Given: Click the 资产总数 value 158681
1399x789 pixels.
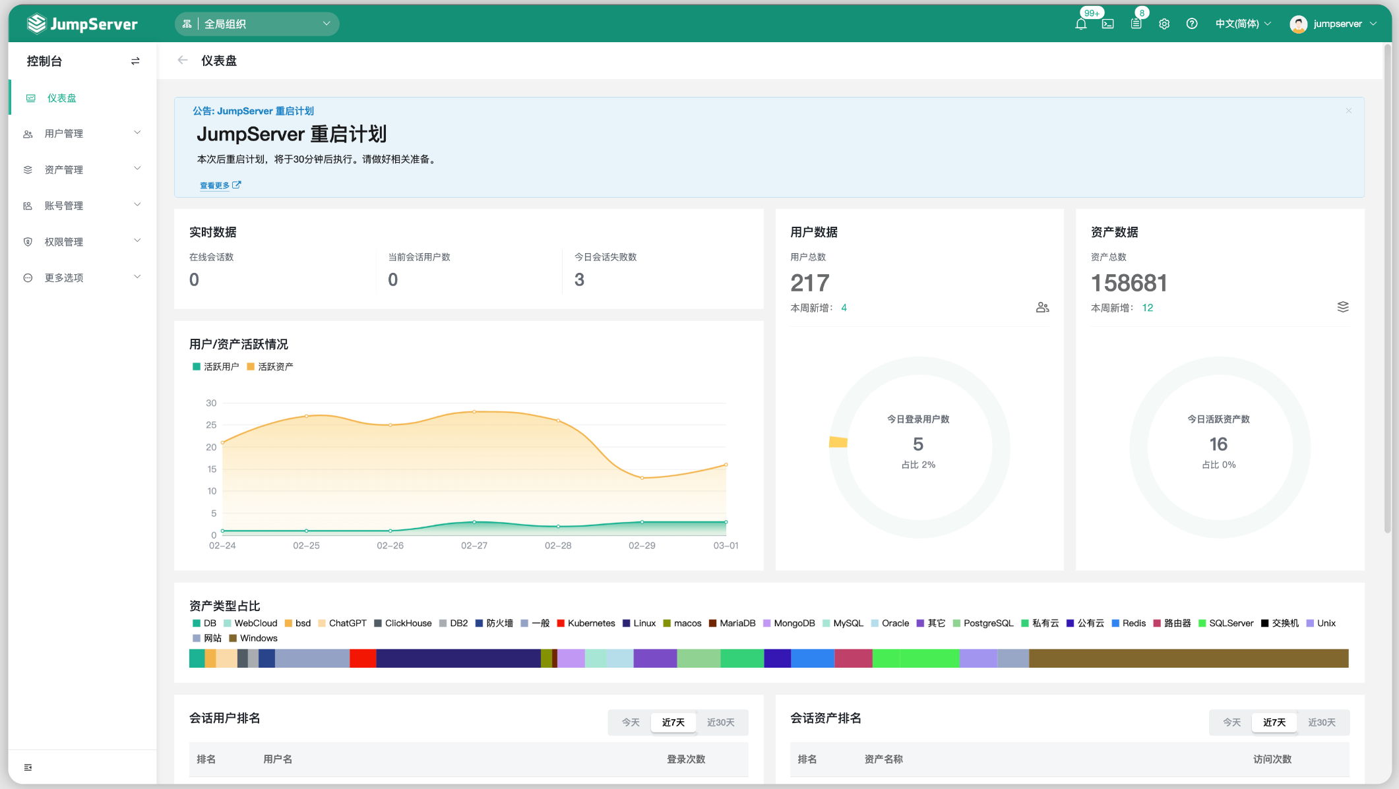Looking at the screenshot, I should (1129, 283).
